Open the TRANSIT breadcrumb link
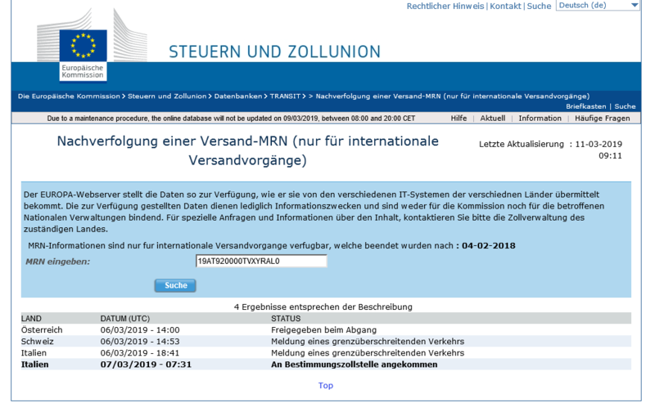Screen dimensions: 655x412 tap(285, 96)
